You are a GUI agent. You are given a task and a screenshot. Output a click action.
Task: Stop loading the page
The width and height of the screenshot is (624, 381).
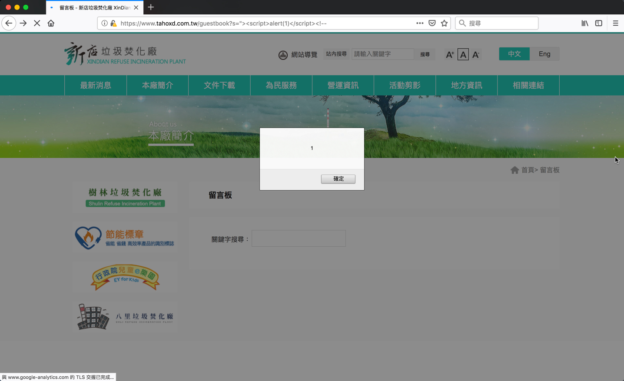37,23
